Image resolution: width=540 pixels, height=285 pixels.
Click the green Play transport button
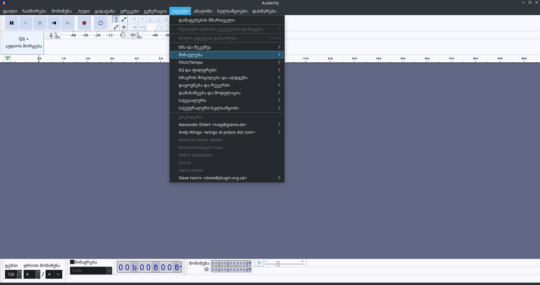click(x=25, y=23)
